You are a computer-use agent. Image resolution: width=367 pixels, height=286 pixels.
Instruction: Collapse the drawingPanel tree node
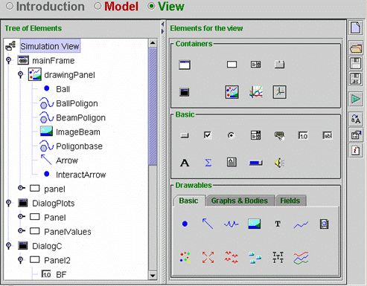click(21, 75)
